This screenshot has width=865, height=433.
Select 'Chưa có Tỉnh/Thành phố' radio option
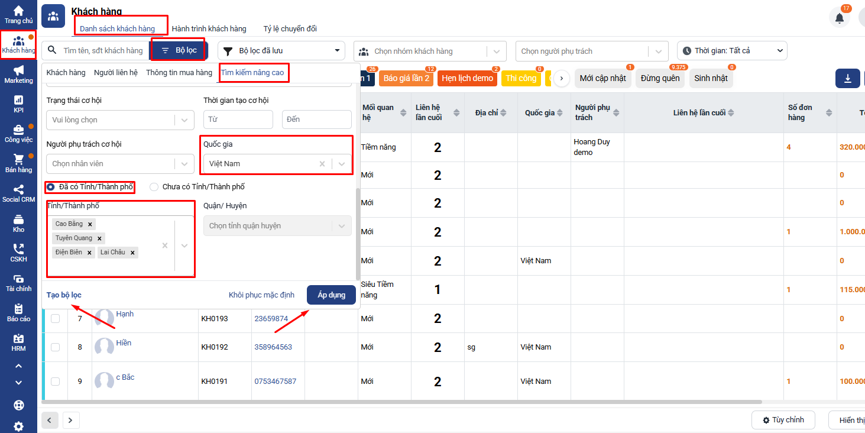click(154, 187)
